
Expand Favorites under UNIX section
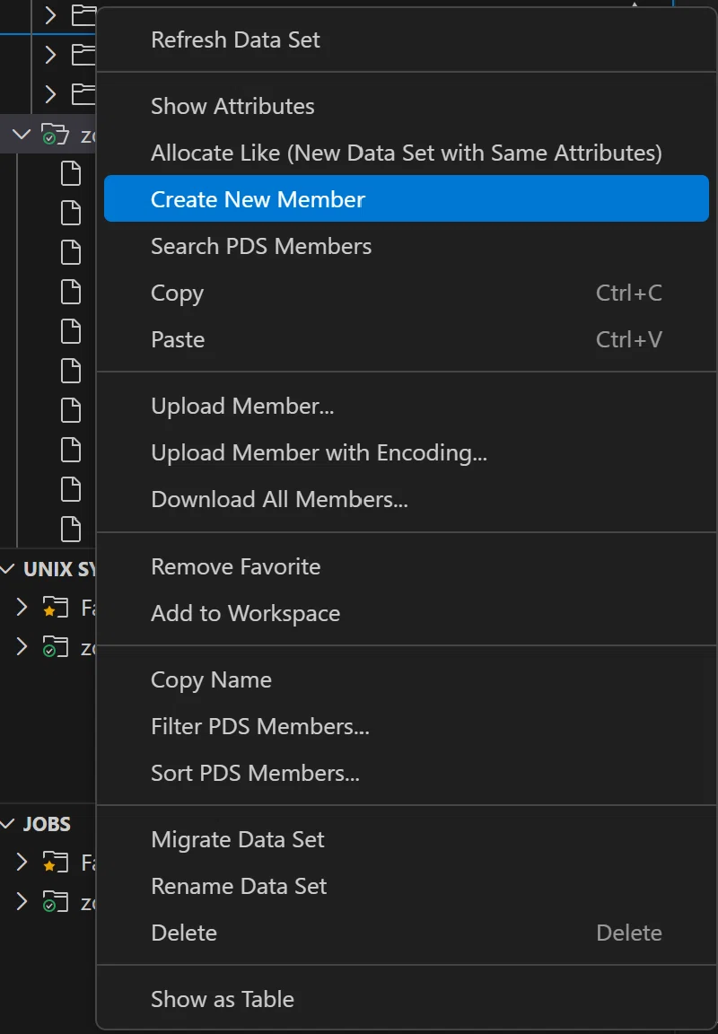pyautogui.click(x=22, y=607)
